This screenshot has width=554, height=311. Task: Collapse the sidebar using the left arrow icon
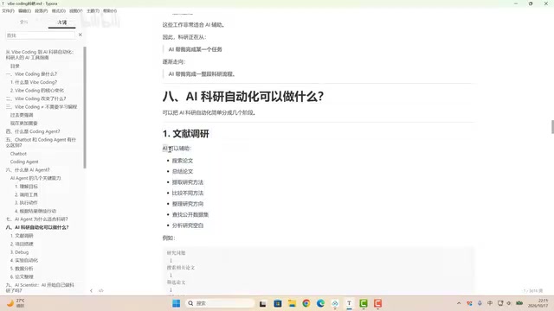click(91, 291)
